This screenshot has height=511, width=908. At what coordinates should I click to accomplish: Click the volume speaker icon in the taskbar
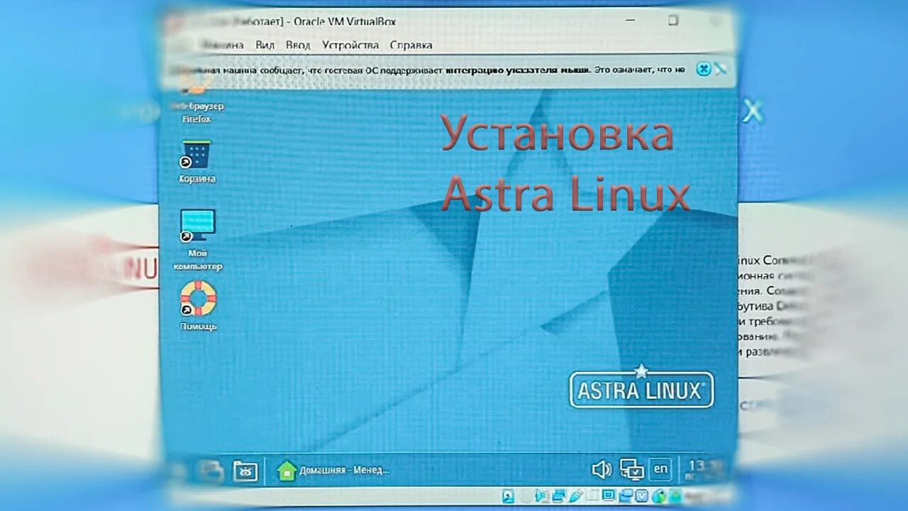602,468
